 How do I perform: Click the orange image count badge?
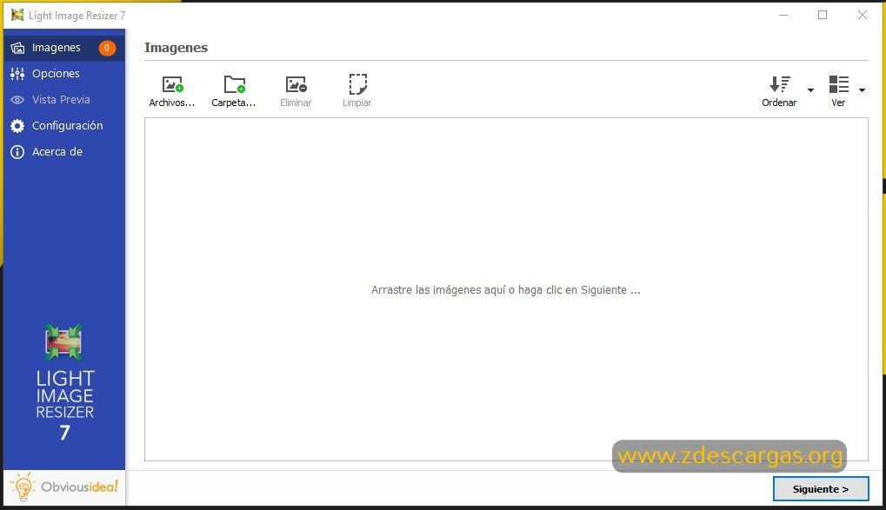(x=107, y=48)
